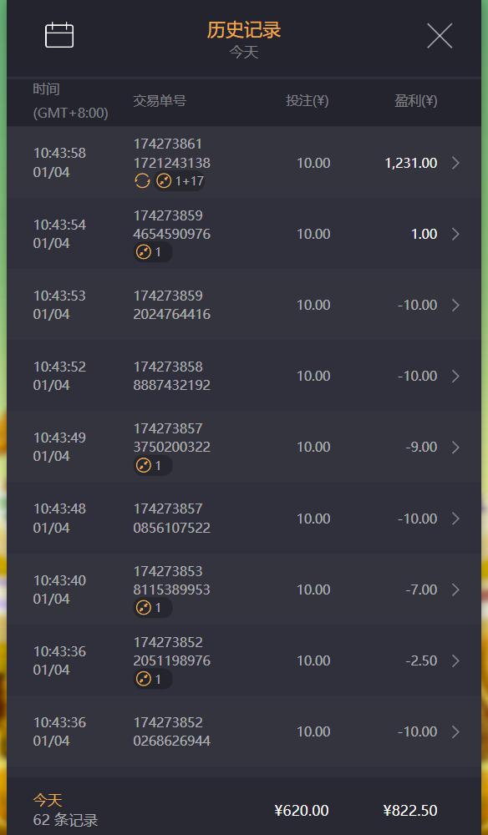Click the free-spin badge showing 1+17
Image resolution: width=488 pixels, height=835 pixels.
pyautogui.click(x=179, y=181)
